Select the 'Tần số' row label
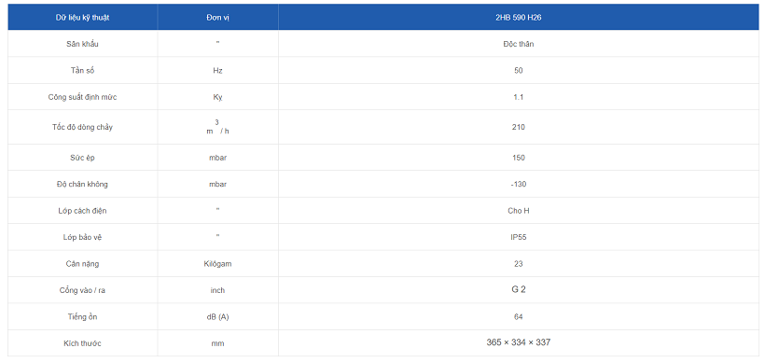Image resolution: width=765 pixels, height=362 pixels. click(x=82, y=70)
